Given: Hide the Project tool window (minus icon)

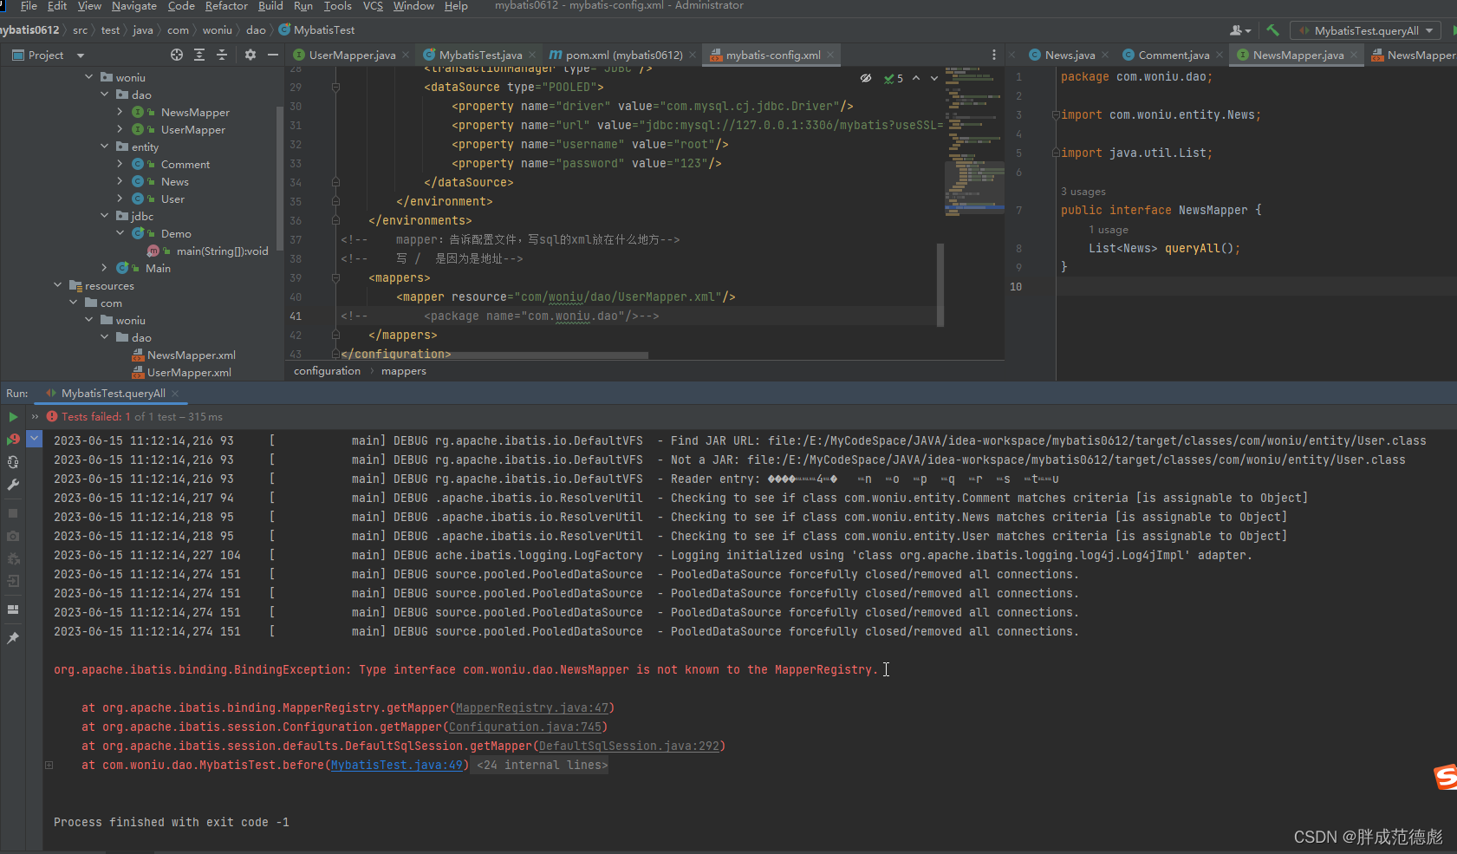Looking at the screenshot, I should (273, 55).
